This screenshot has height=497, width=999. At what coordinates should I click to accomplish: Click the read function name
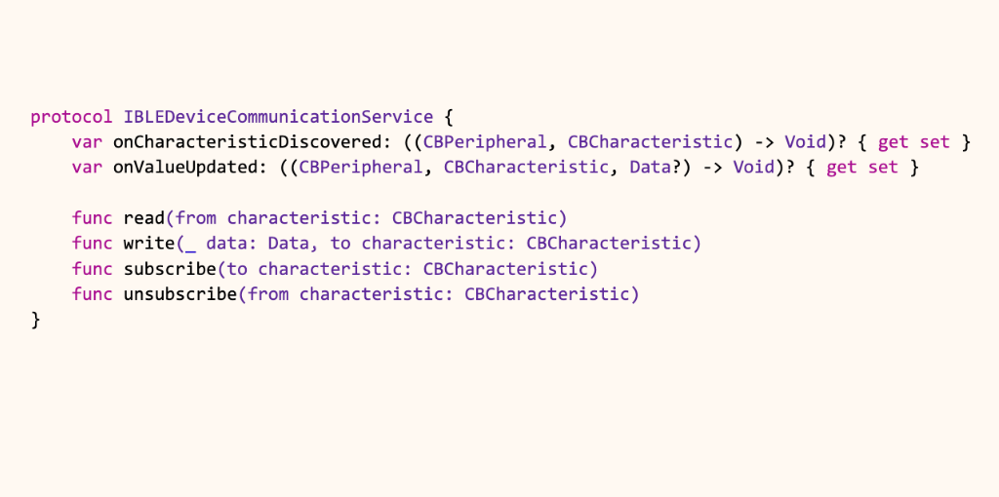coord(144,218)
